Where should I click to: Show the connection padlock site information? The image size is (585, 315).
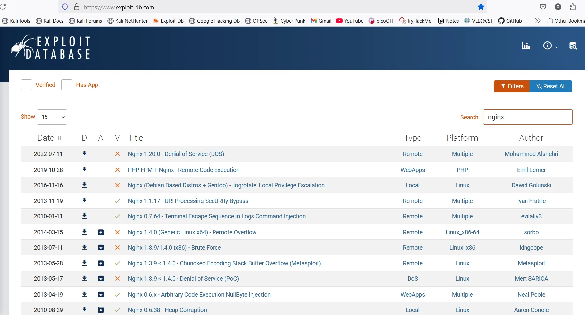click(x=77, y=7)
